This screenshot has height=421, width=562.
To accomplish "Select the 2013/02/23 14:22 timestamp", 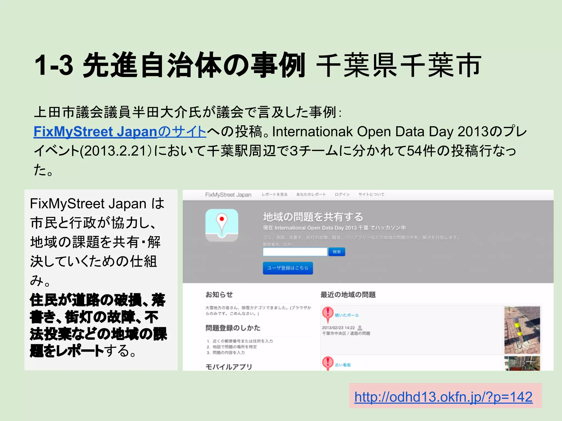I will pyautogui.click(x=338, y=328).
